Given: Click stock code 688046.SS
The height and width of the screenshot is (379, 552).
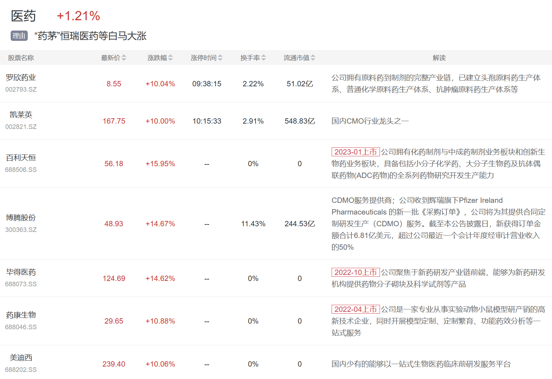Looking at the screenshot, I should pyautogui.click(x=21, y=327).
